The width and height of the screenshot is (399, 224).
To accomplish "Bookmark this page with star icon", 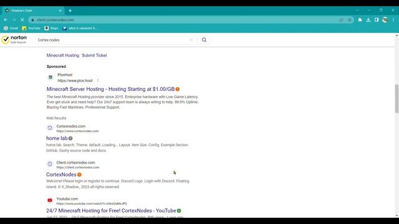I will tap(350, 20).
